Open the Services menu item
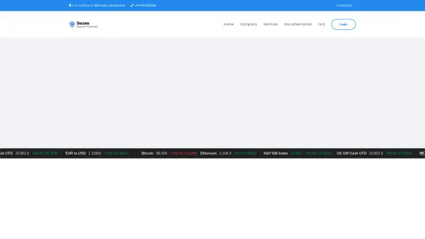This screenshot has height=239, width=425. click(270, 25)
